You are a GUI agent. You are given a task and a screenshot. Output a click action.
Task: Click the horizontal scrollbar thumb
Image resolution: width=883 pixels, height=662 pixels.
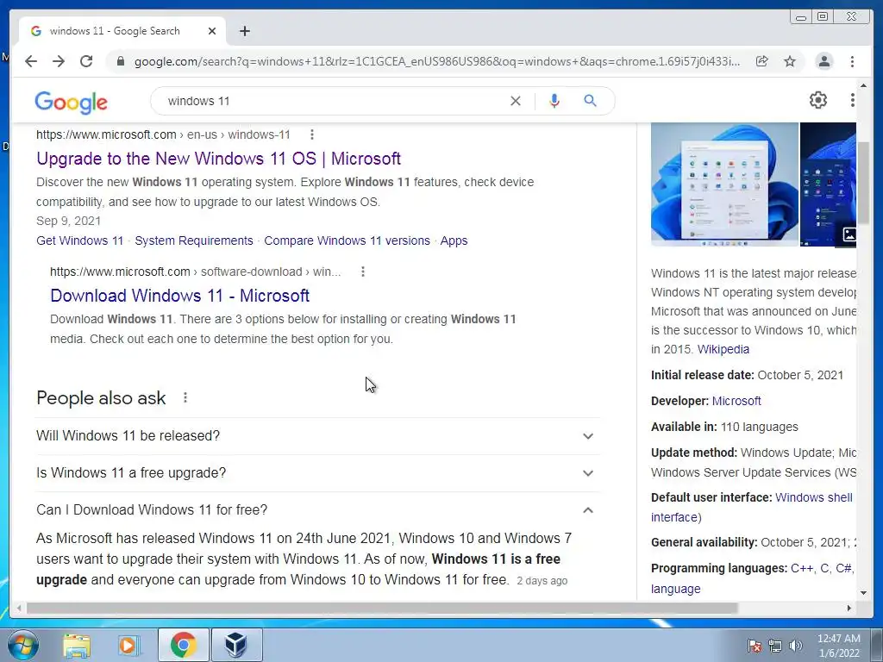[382, 608]
